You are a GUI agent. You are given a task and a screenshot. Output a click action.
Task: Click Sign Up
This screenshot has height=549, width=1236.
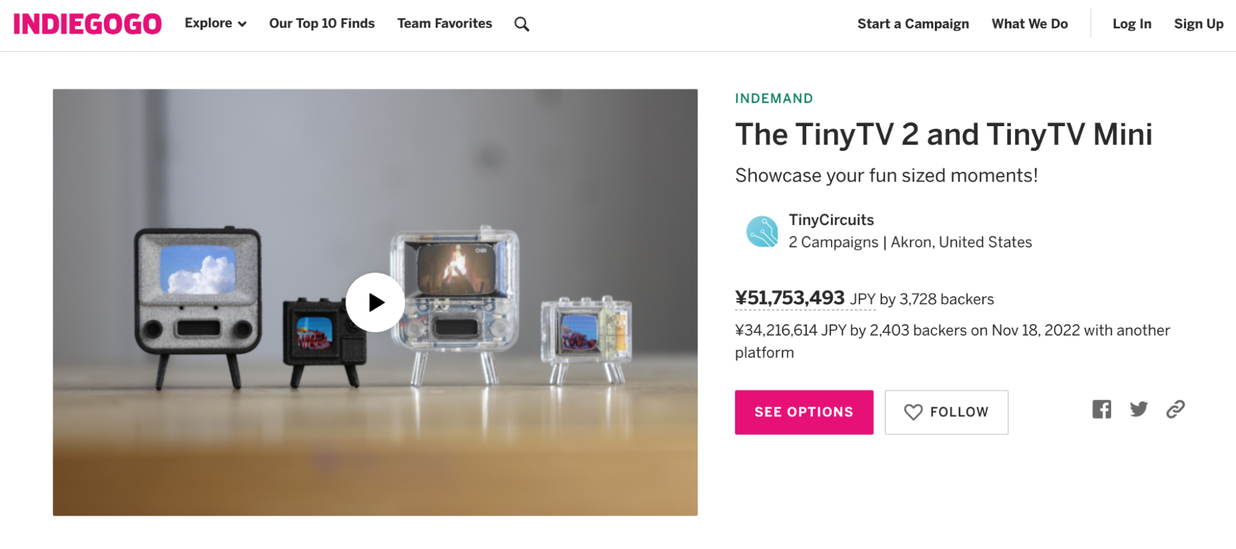point(1198,23)
